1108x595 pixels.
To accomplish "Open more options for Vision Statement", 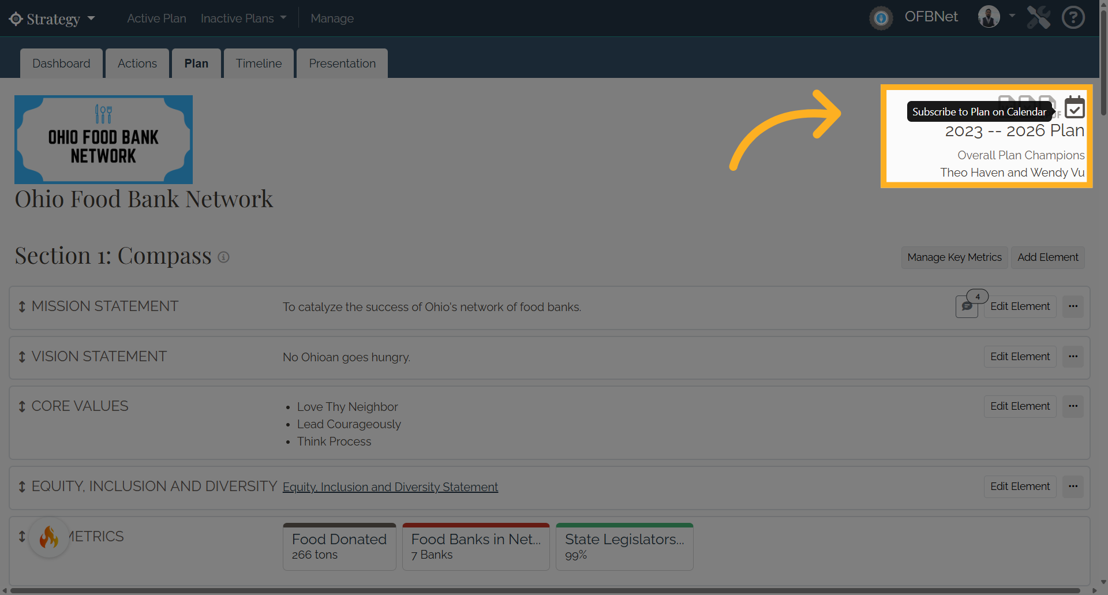I will tap(1073, 357).
